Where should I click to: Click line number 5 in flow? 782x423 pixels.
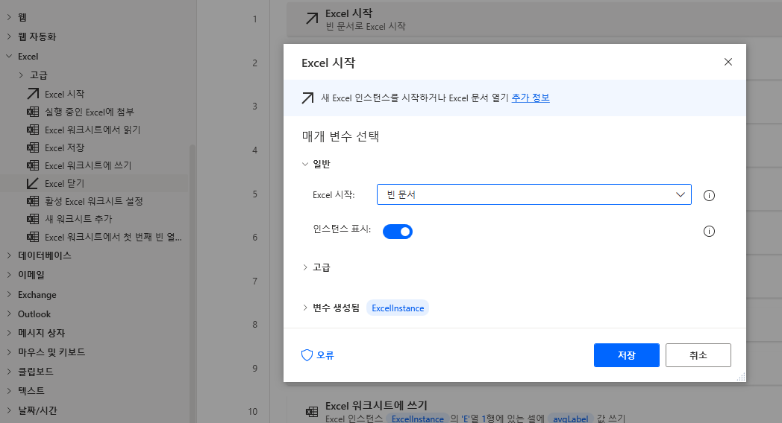tap(255, 194)
